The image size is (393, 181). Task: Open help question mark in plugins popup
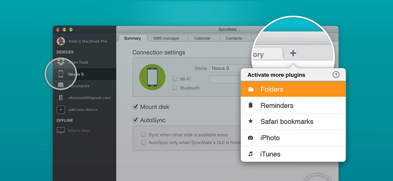(x=336, y=75)
